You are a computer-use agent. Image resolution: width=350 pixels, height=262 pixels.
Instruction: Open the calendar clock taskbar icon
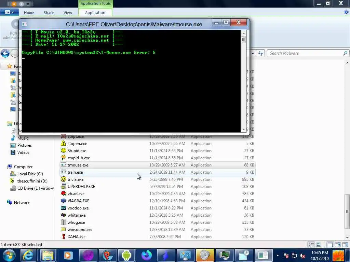pos(244,255)
